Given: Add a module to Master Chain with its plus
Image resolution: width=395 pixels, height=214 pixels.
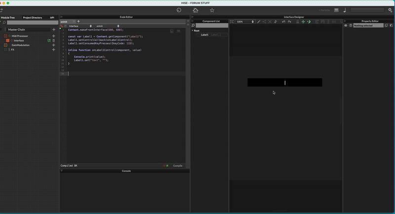Looking at the screenshot, I should (54, 30).
